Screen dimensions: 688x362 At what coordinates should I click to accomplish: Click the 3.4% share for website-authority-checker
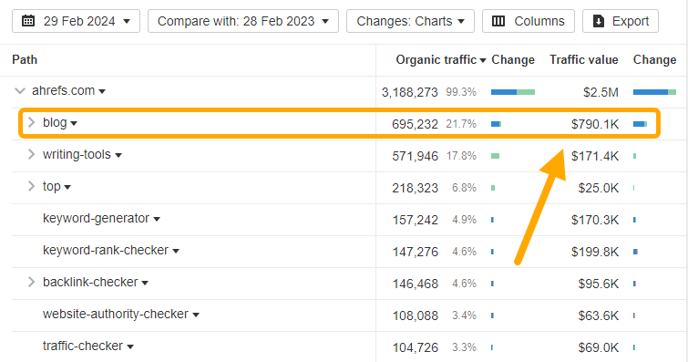point(464,315)
